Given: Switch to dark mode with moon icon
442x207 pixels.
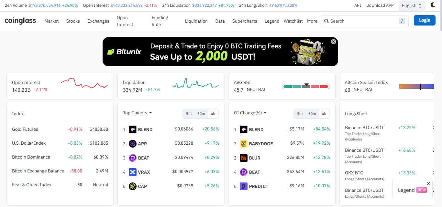Looking at the screenshot, I should [433, 5].
